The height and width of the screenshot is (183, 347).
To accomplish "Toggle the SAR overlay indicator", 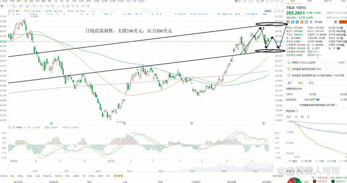I will [38, 176].
